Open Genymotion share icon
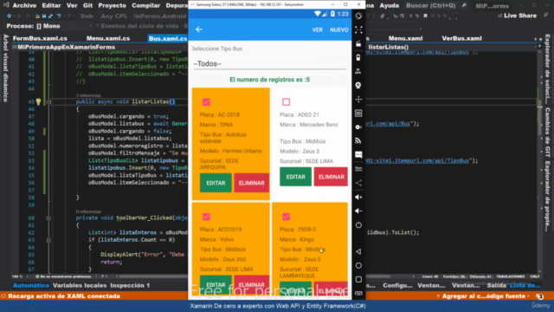The width and height of the screenshot is (554, 312). (358, 183)
